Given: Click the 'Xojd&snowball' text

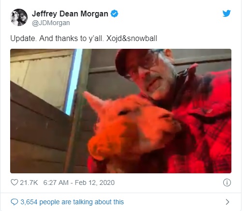Looking at the screenshot, I should [131, 39].
